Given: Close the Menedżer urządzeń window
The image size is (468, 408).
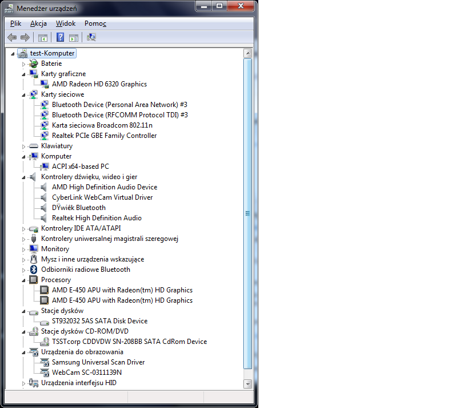Looking at the screenshot, I should tap(241, 6).
